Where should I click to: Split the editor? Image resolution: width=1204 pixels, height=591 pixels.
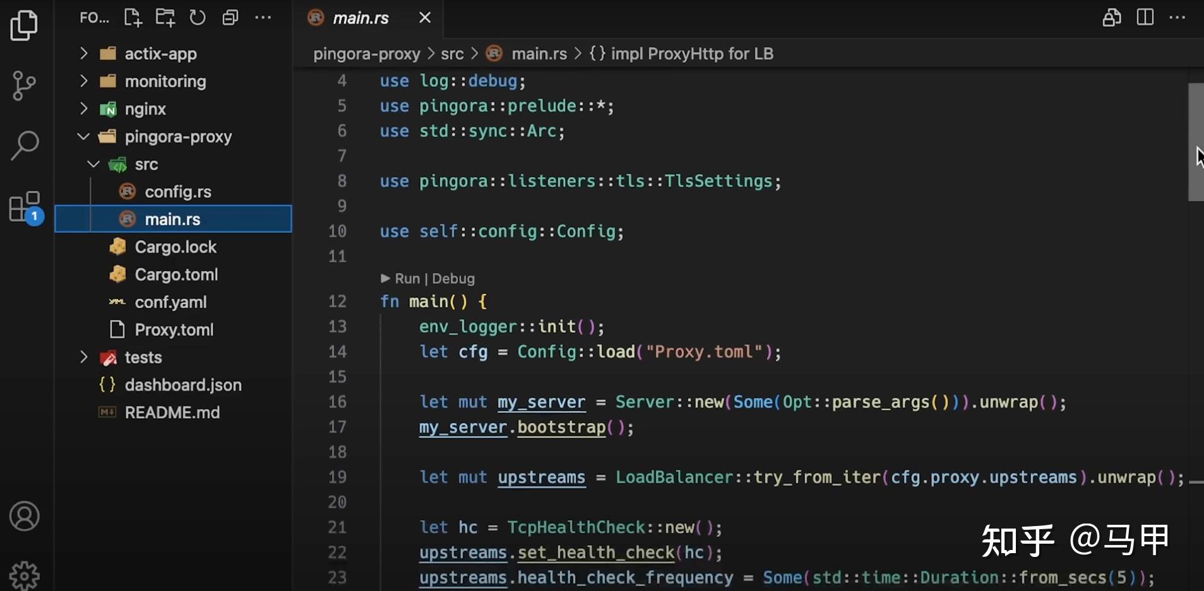[x=1145, y=17]
